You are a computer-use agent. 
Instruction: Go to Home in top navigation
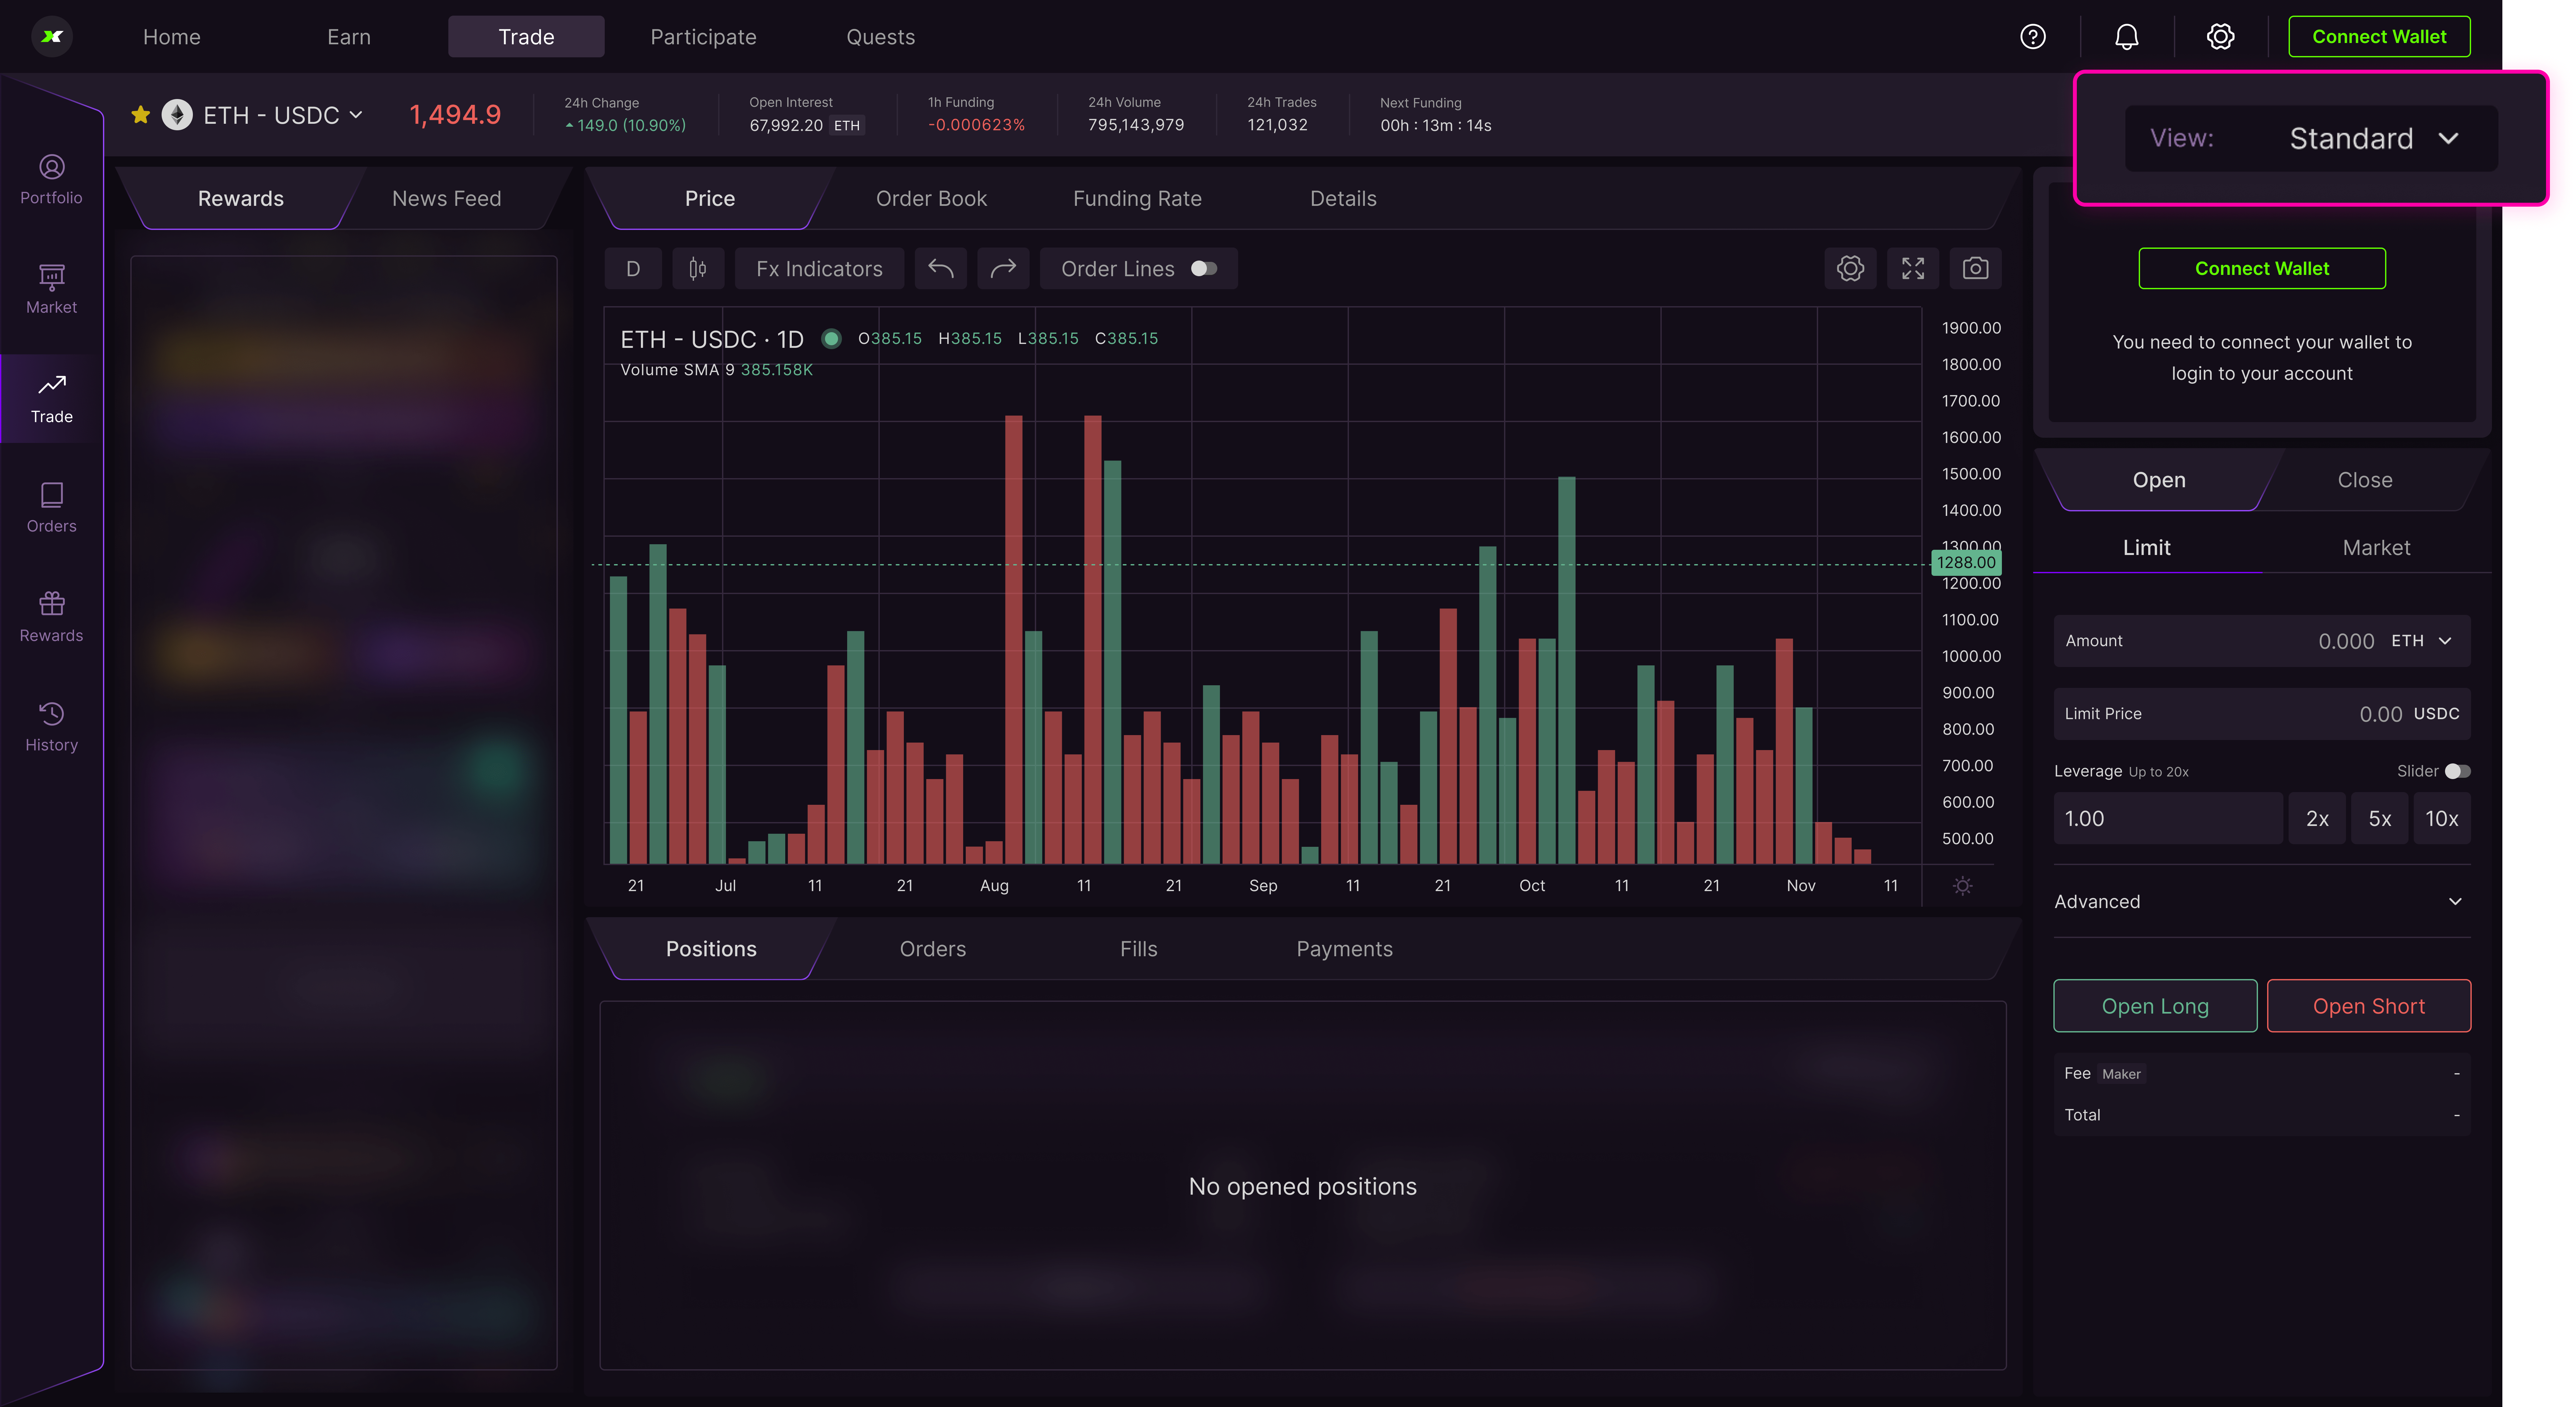click(172, 37)
